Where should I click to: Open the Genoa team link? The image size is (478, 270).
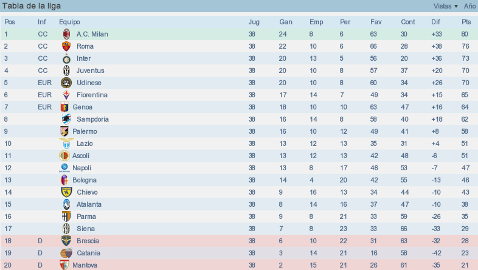point(82,107)
